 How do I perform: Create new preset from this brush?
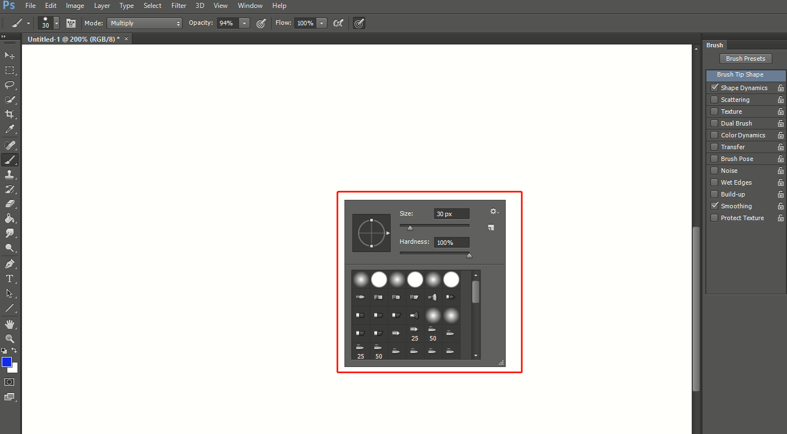pos(491,227)
